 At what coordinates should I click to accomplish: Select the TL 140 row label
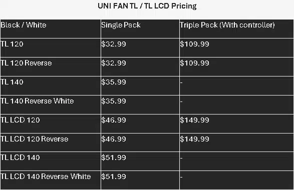tap(12, 82)
